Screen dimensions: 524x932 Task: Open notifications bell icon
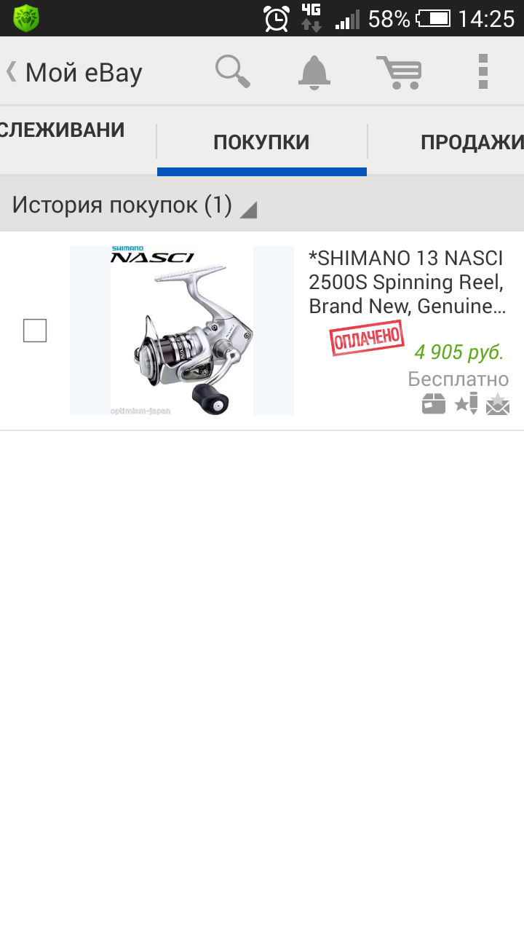[314, 72]
